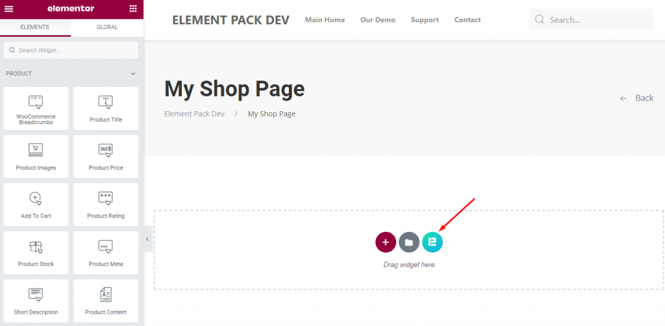The width and height of the screenshot is (665, 326).
Task: Switch to the Elements tab
Action: (x=35, y=27)
